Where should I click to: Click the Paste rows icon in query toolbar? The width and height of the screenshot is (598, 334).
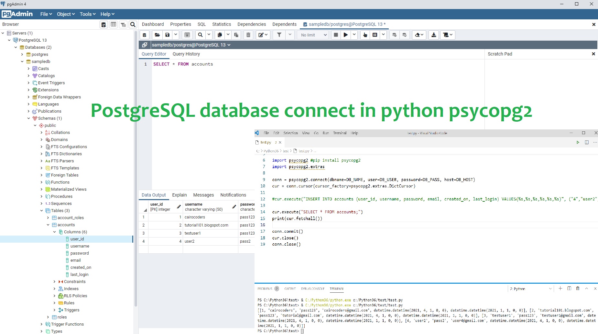[236, 35]
